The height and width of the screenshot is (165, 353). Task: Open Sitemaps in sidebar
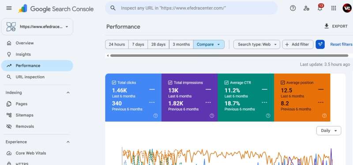click(x=37, y=115)
